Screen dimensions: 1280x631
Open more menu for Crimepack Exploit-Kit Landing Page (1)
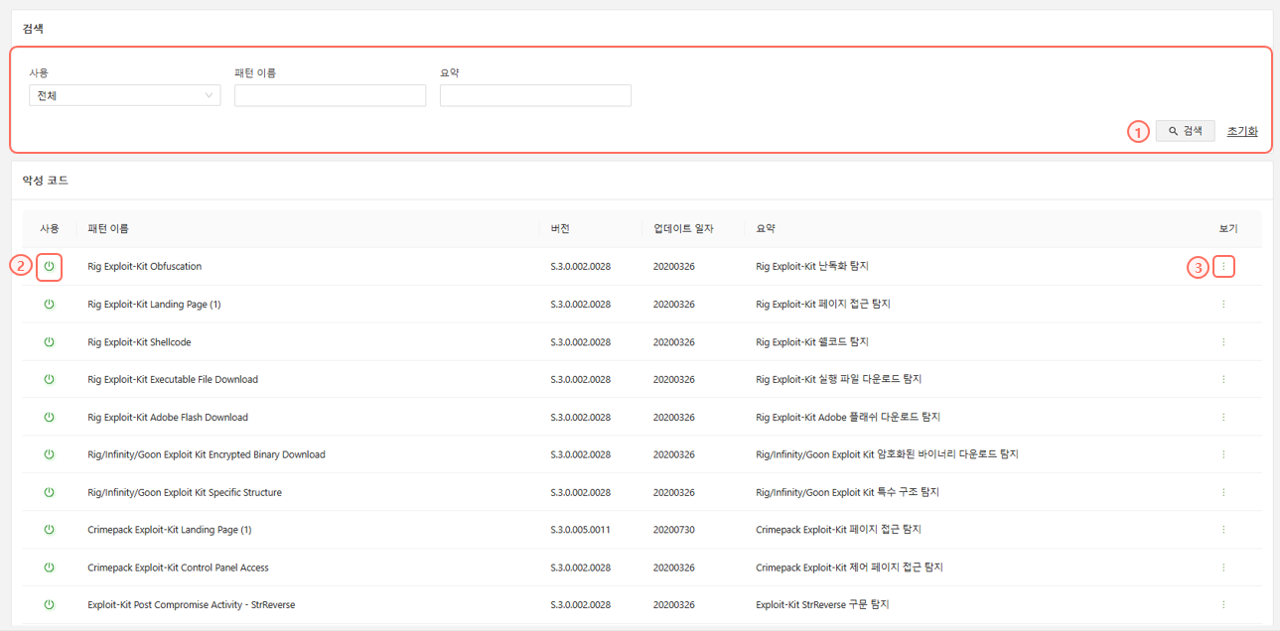pos(1223,530)
